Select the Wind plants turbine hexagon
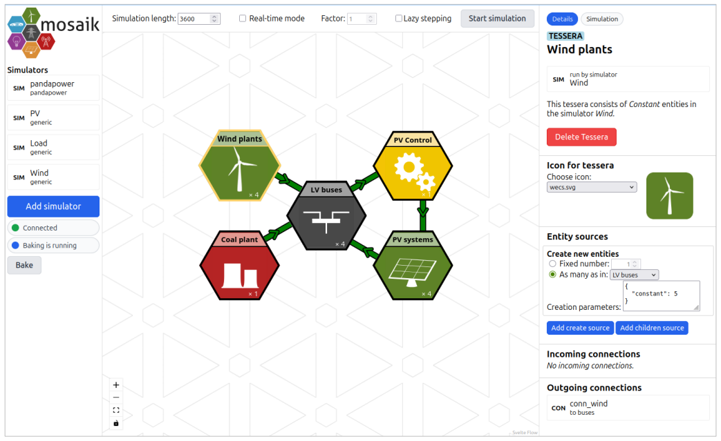 pyautogui.click(x=240, y=166)
